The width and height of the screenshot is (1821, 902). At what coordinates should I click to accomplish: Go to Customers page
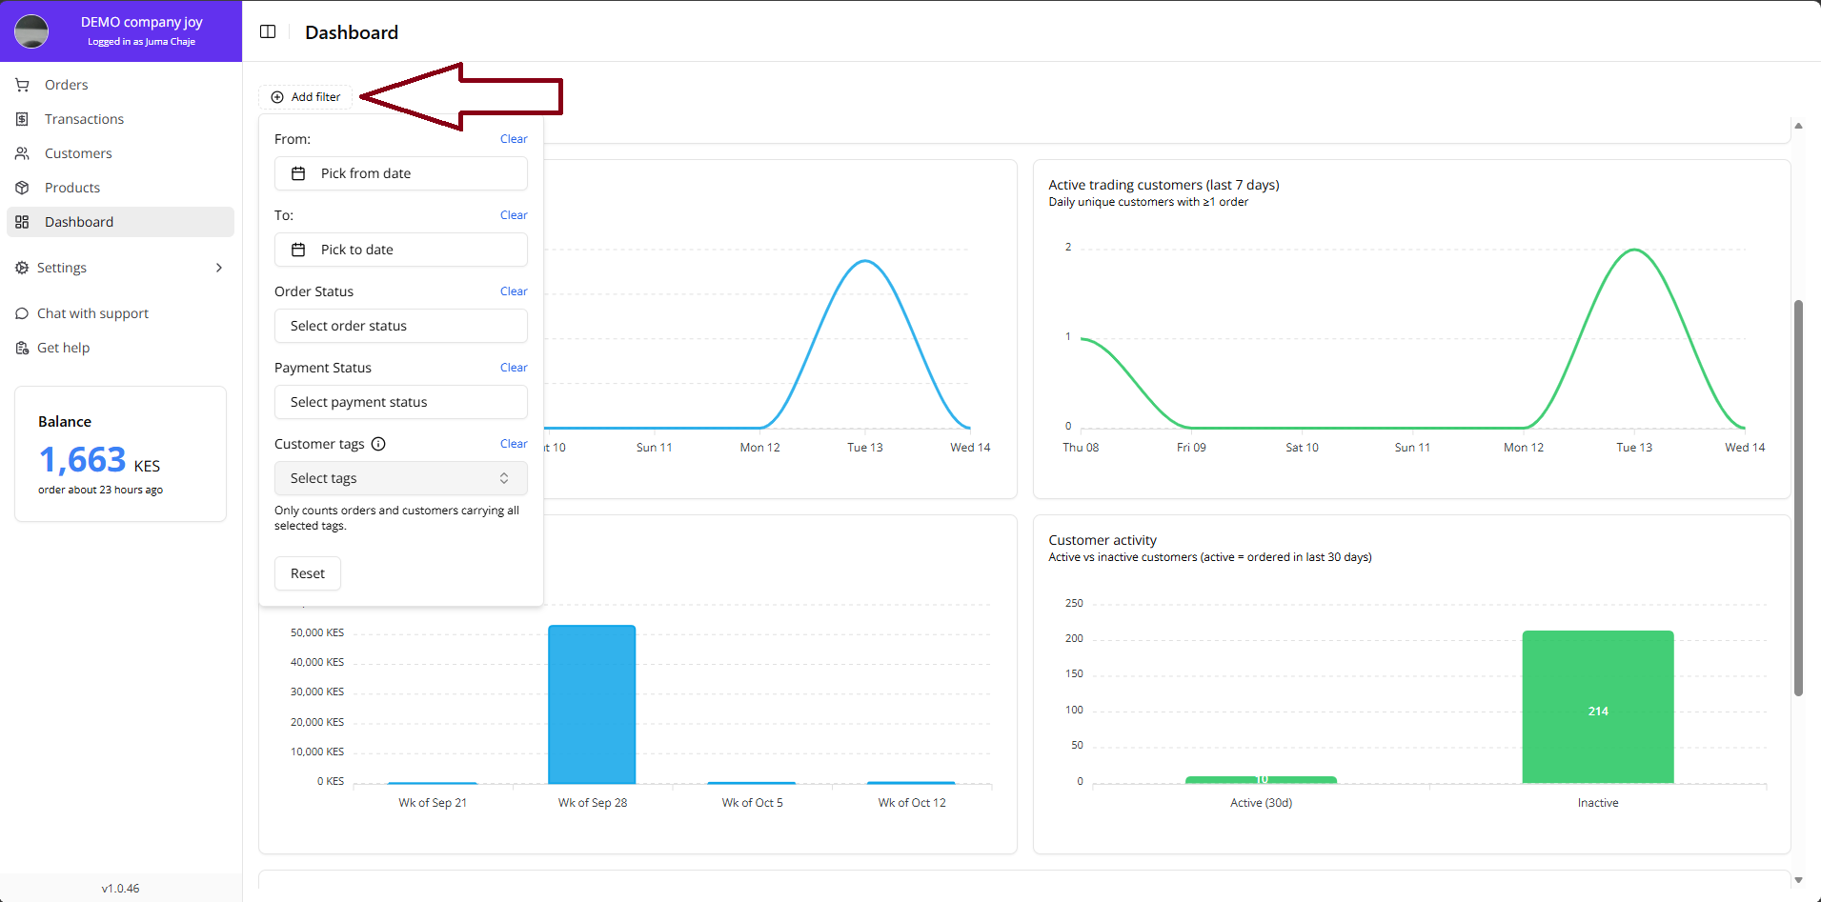pos(120,153)
